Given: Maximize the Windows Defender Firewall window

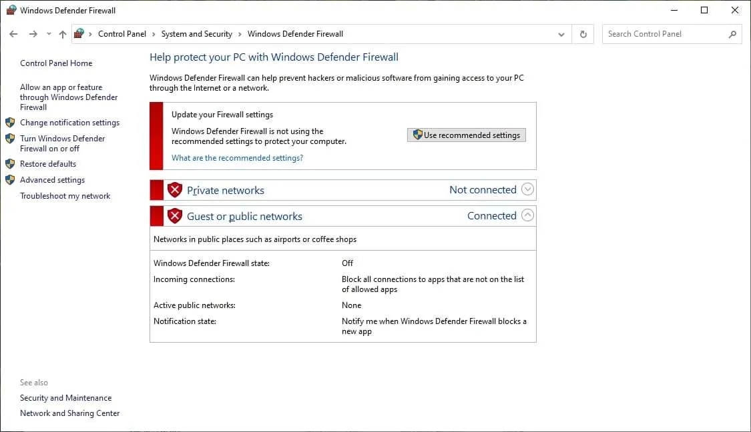Looking at the screenshot, I should click(x=704, y=10).
